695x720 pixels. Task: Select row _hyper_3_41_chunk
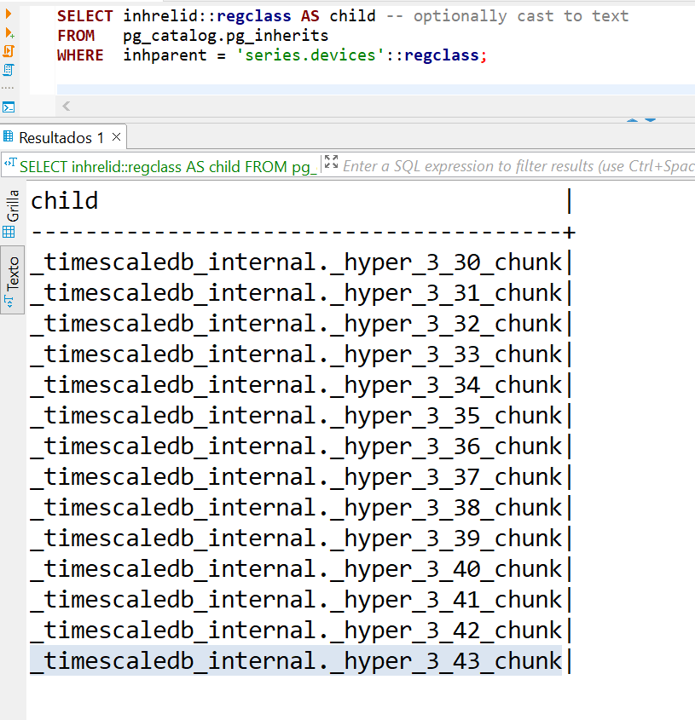pos(296,600)
